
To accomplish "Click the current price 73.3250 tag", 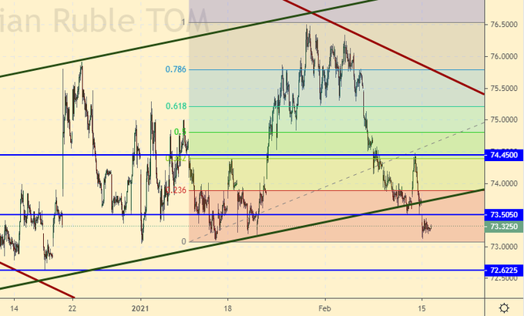I will (504, 227).
